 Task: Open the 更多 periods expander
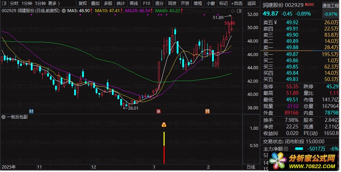[x=54, y=3]
